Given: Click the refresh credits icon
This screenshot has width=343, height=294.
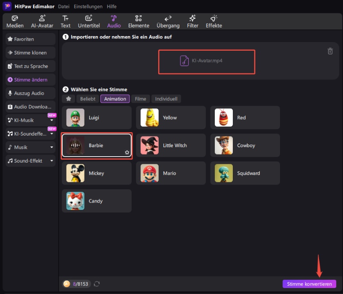Looking at the screenshot, I should coord(97,284).
